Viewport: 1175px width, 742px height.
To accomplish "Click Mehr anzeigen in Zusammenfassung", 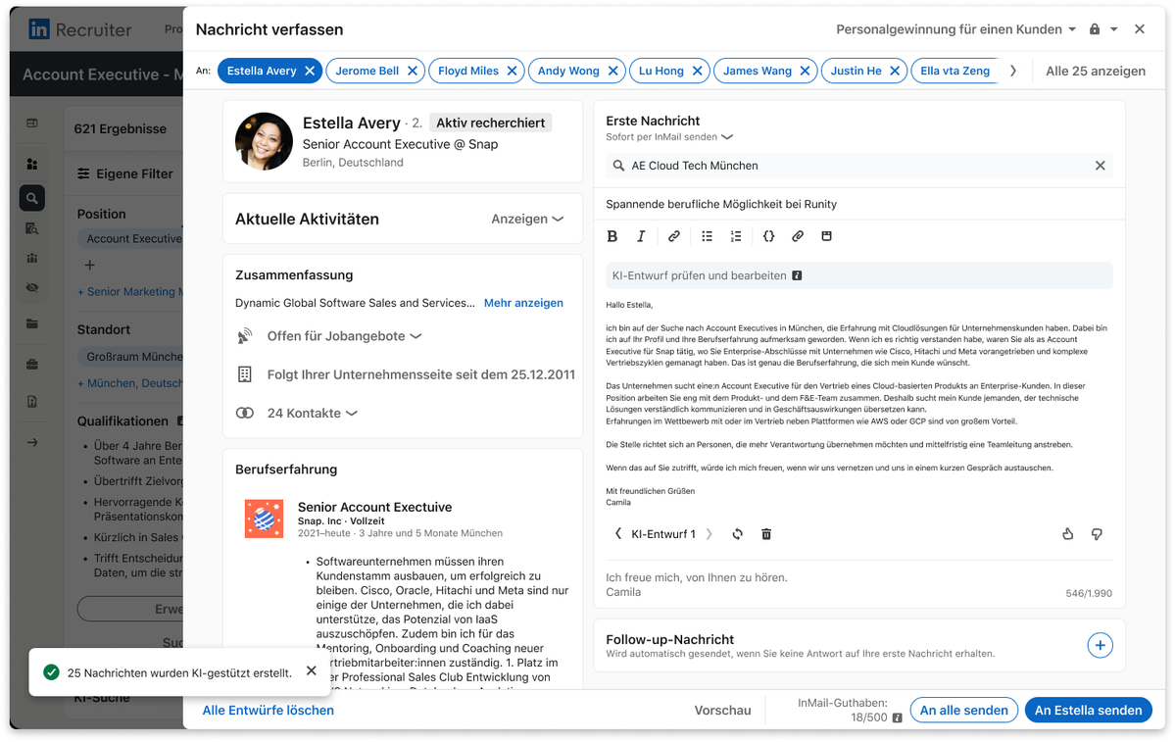I will coord(523,303).
